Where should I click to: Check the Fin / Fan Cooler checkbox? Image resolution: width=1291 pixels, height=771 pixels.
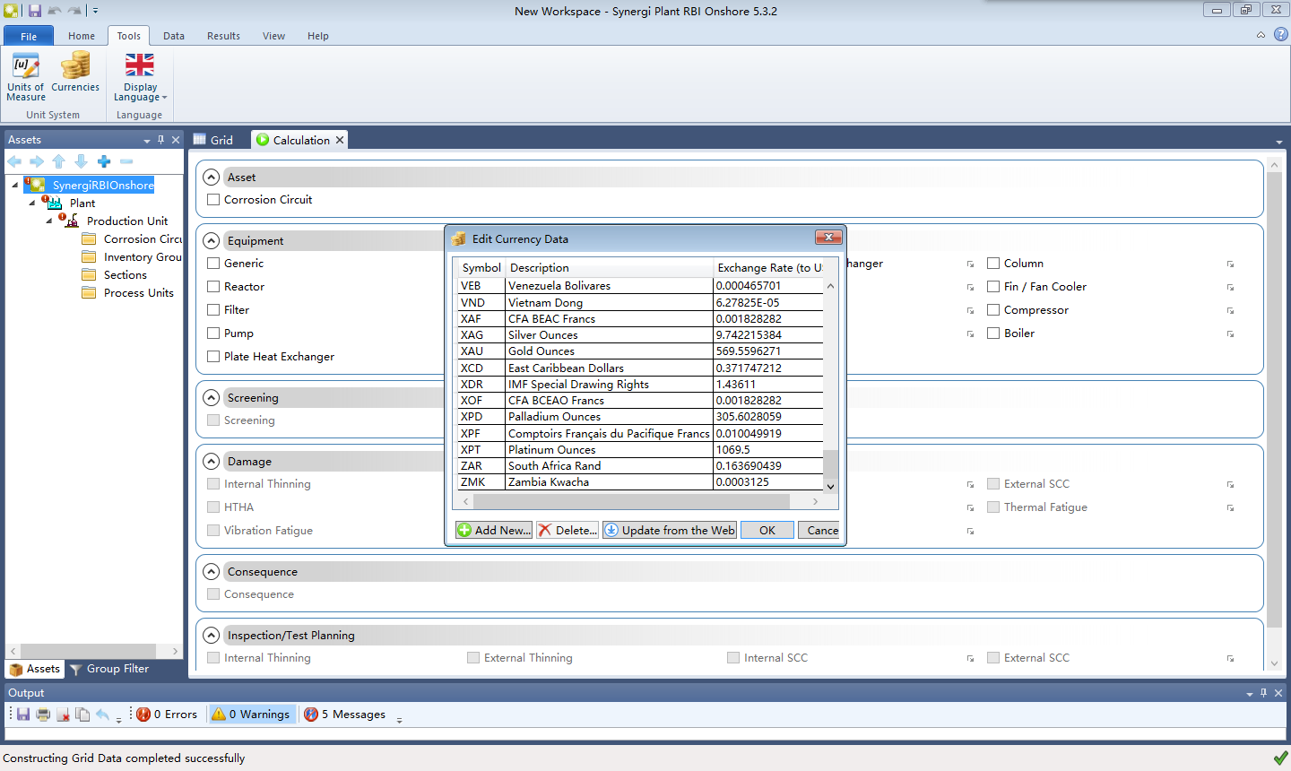(x=993, y=287)
